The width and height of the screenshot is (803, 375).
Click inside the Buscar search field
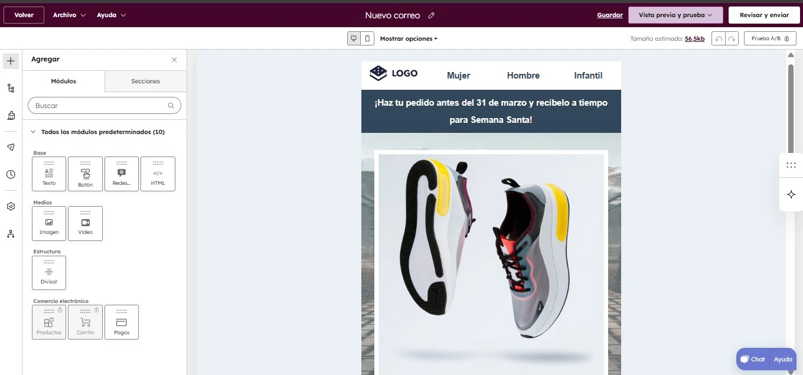click(100, 105)
